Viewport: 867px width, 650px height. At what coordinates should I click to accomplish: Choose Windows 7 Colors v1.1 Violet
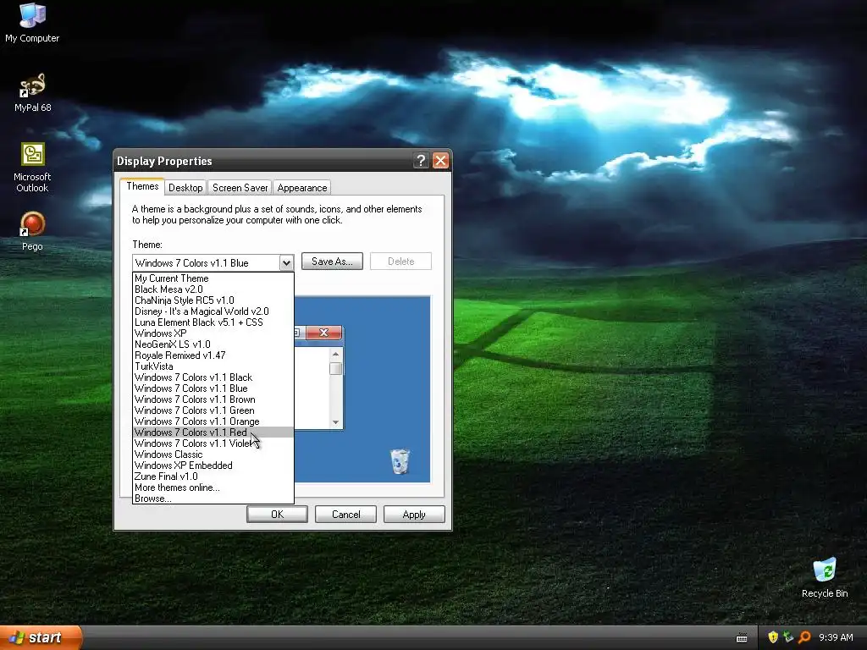(x=213, y=443)
